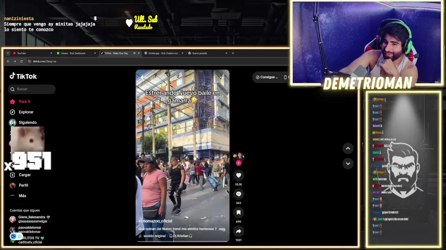This screenshot has height=250, width=446.
Task: Expand caption with más link
Action: point(222,229)
